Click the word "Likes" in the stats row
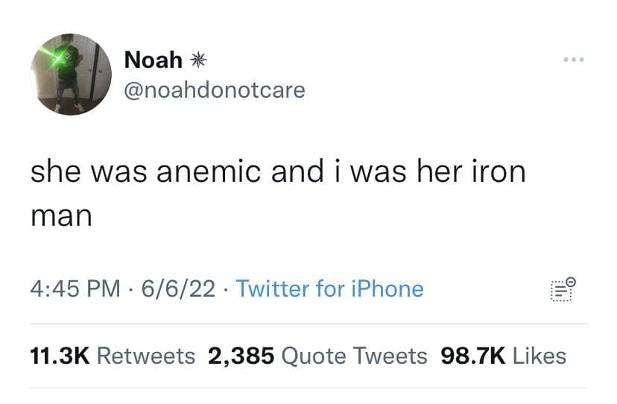Viewport: 617px width, 404px height. 540,356
